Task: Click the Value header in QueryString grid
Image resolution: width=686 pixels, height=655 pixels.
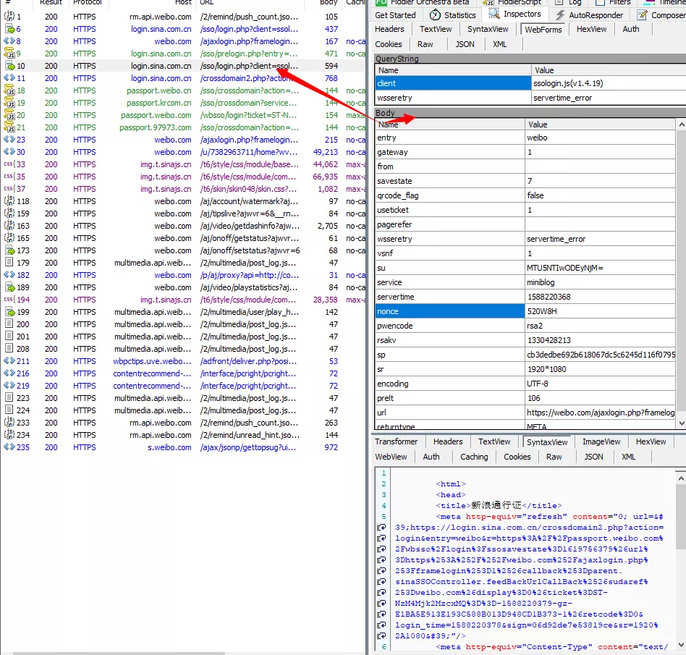Action: point(609,70)
